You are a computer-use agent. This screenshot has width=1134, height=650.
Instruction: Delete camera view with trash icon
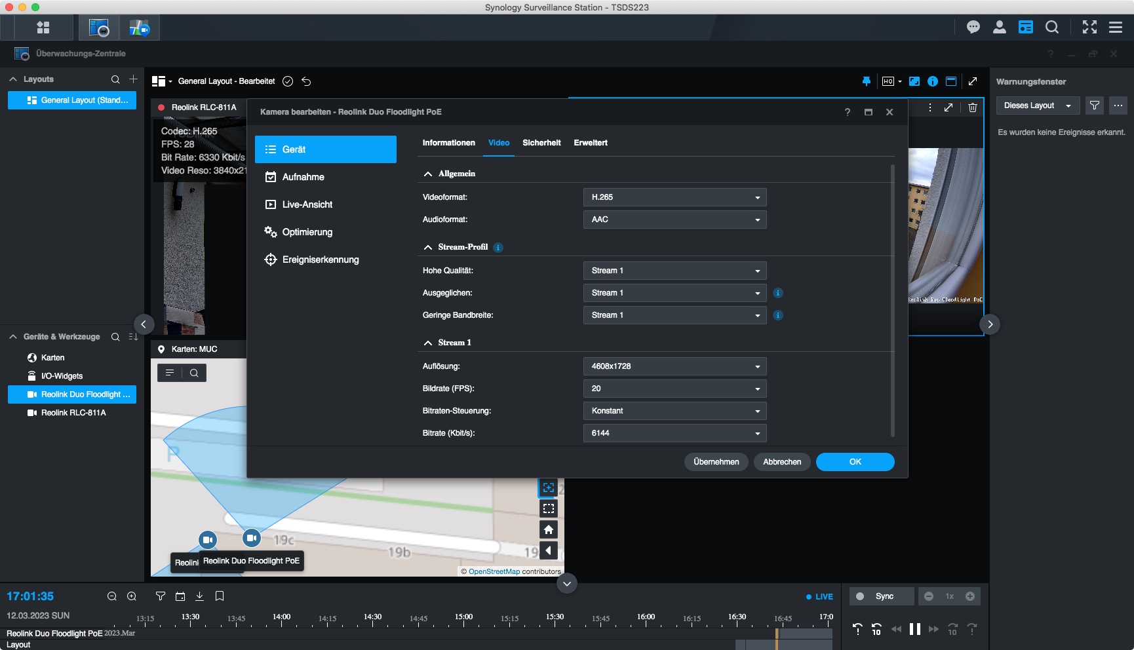pyautogui.click(x=972, y=107)
